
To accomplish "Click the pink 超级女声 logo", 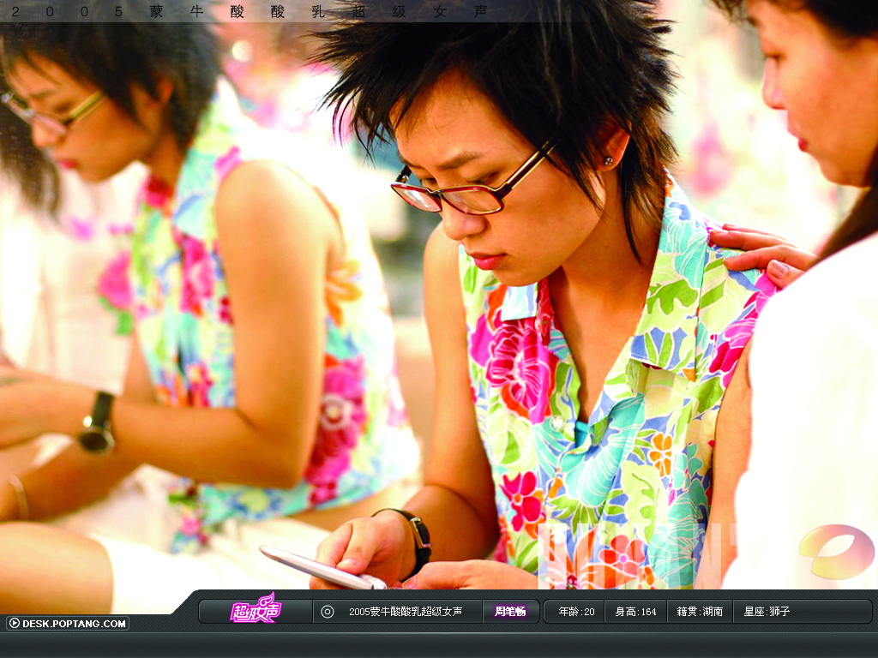I will click(x=255, y=611).
